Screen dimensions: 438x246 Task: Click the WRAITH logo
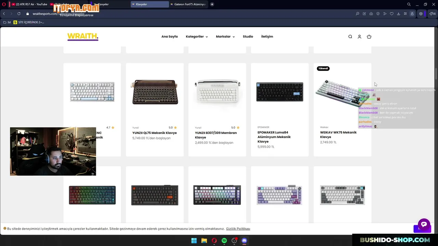83,37
